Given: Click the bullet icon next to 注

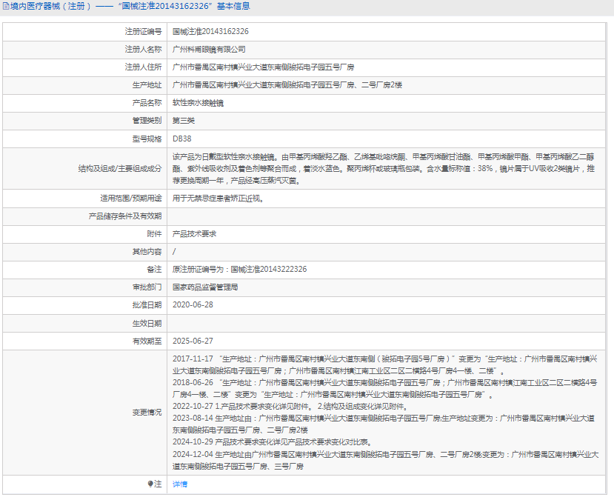Looking at the screenshot, I should point(150,484).
